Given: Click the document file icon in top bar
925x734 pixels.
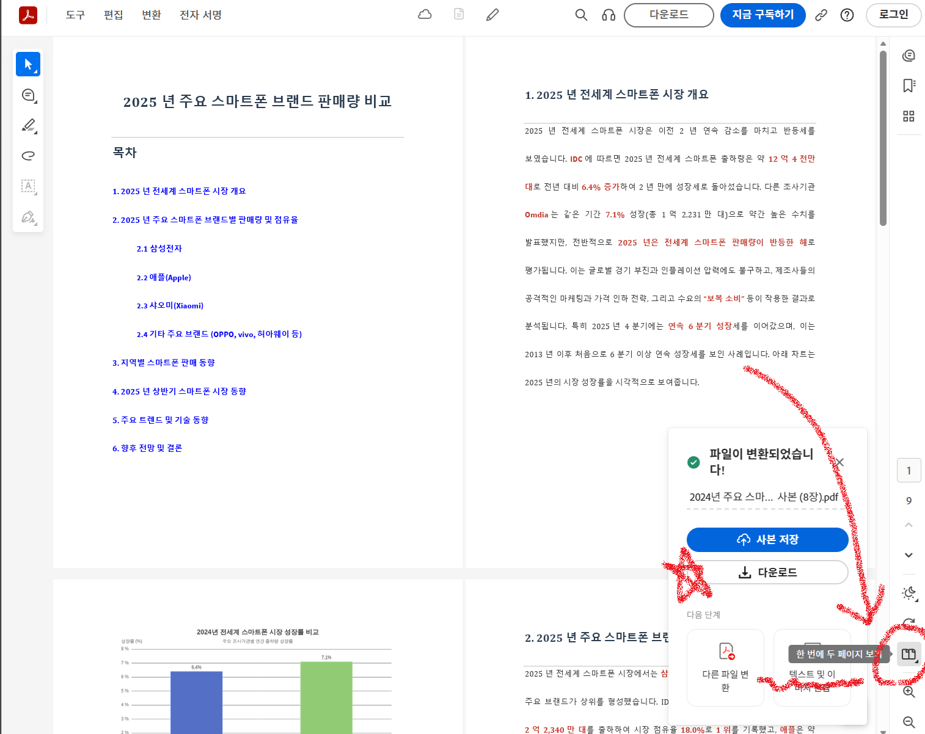Looking at the screenshot, I should pyautogui.click(x=459, y=14).
